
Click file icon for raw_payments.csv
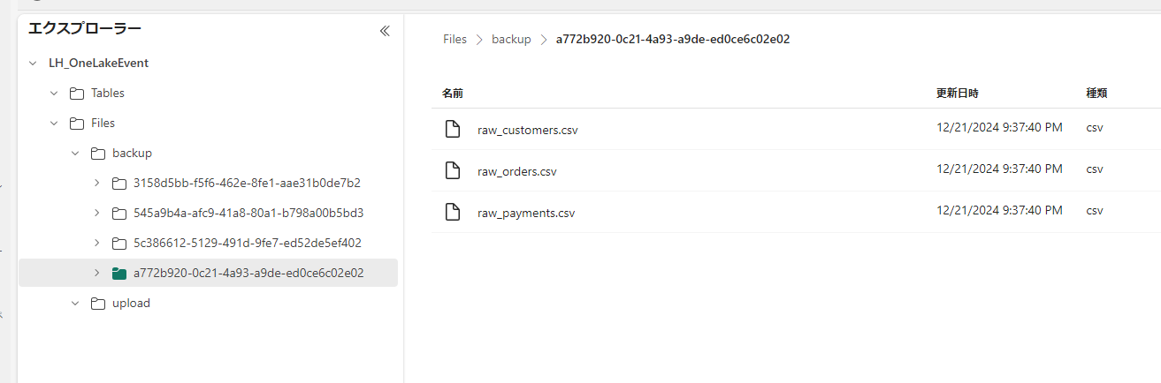coord(453,212)
